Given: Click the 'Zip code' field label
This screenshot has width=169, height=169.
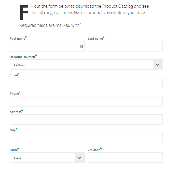Looking at the screenshot, I should point(94,150).
